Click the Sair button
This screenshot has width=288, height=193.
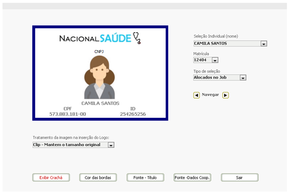(x=240, y=178)
